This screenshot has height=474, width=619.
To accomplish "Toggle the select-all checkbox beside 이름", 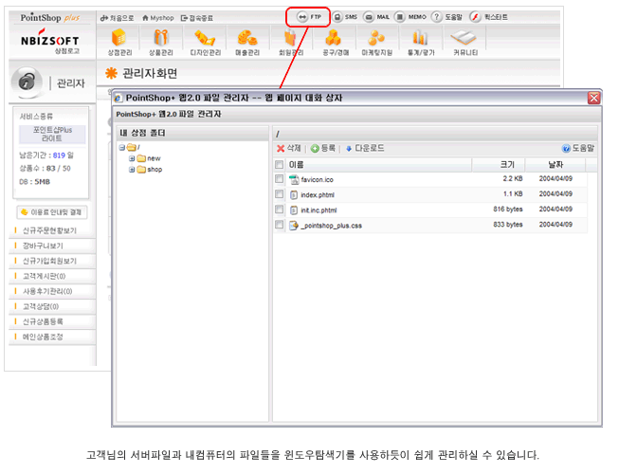I will pyautogui.click(x=279, y=165).
